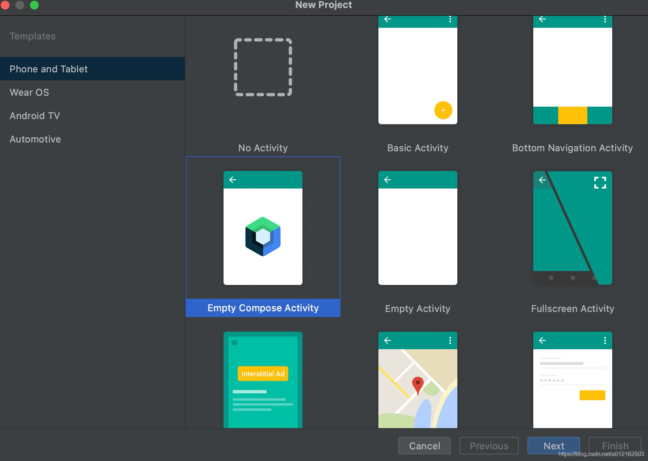648x461 pixels.
Task: Click the Basic Activity label
Action: pyautogui.click(x=418, y=148)
